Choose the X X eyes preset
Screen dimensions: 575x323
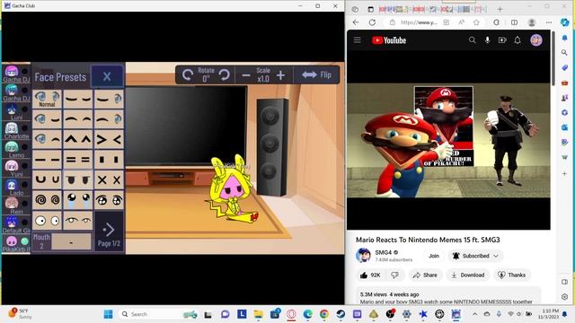(109, 179)
